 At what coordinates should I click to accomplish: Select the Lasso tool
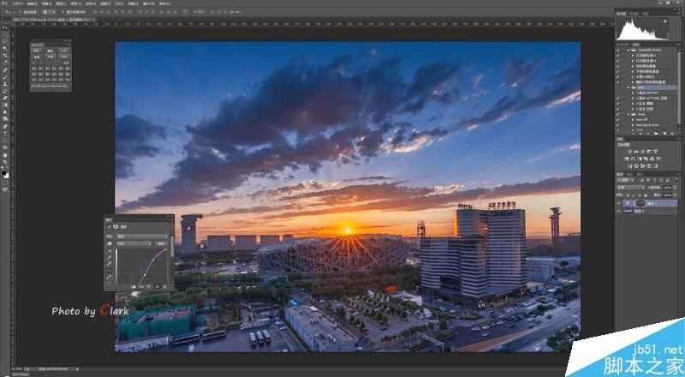pos(5,41)
